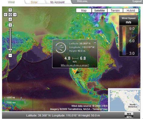Image resolution: width=143 pixels, height=119 pixels.
Task: Open the Terms of Use link
Action: 100,109
